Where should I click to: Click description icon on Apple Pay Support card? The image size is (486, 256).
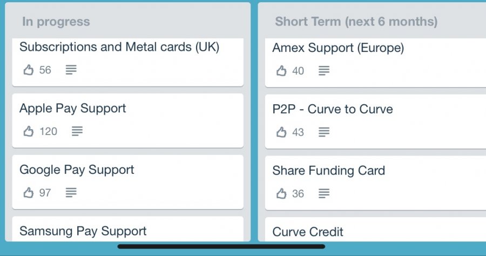(x=77, y=131)
